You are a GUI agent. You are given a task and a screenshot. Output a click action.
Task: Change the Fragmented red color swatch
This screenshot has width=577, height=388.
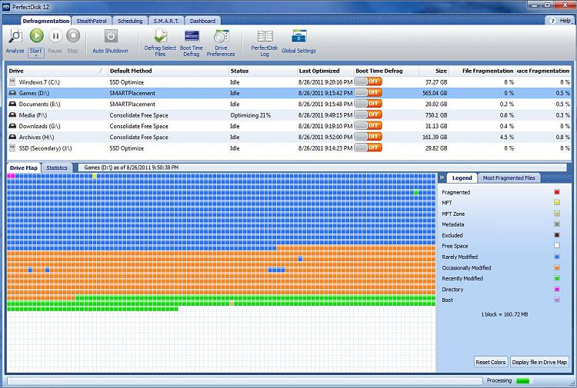click(557, 192)
